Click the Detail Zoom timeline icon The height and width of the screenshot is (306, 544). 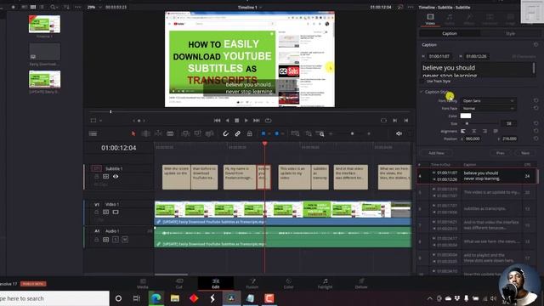point(308,133)
